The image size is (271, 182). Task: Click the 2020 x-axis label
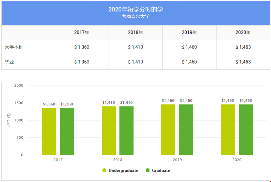[237, 160]
